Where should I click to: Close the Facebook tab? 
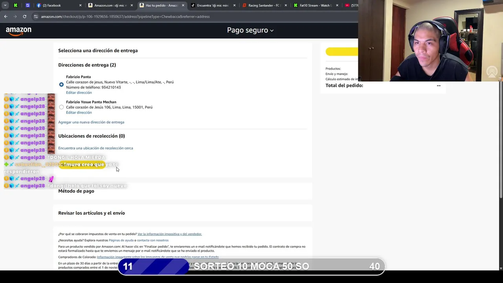[x=81, y=6]
